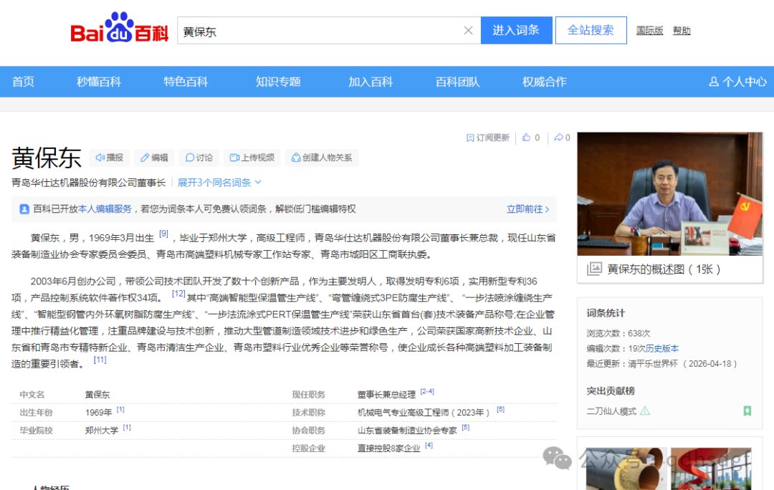This screenshot has width=774, height=490.
Task: Open the pipe product thumbnail below sidebar
Action: [626, 469]
